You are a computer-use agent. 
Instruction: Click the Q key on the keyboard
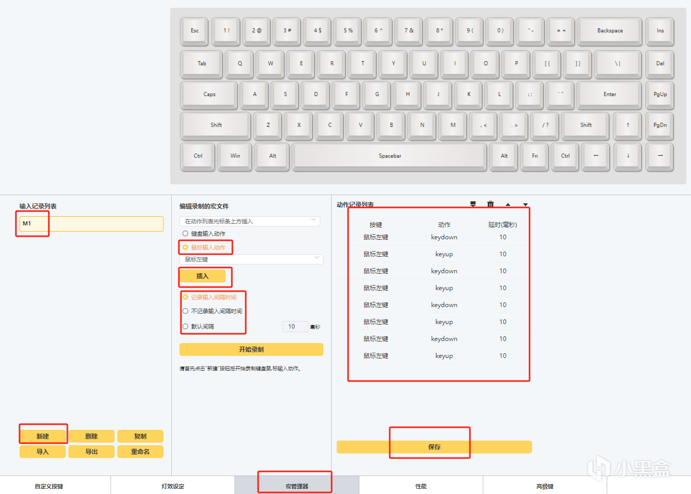pyautogui.click(x=240, y=64)
